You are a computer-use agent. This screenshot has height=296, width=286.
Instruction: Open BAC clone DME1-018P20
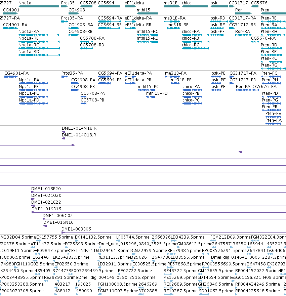click(x=46, y=189)
